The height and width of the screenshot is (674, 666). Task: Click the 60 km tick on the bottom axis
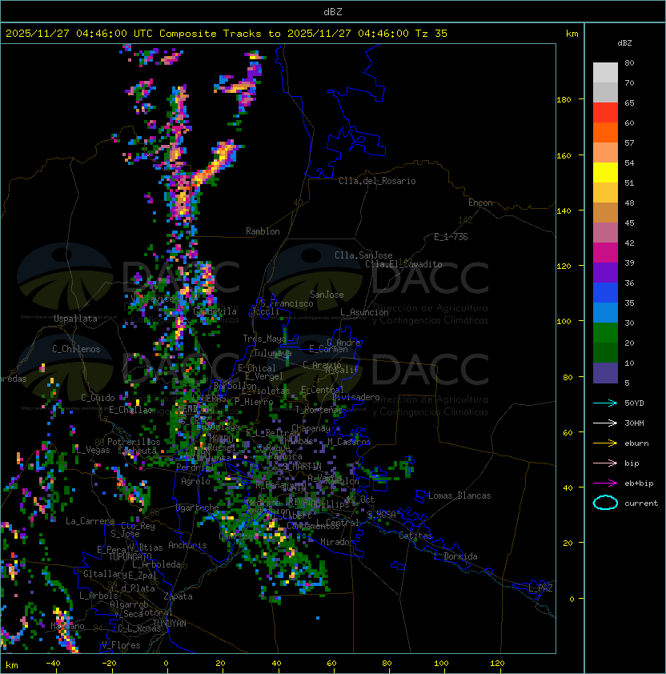(x=331, y=664)
